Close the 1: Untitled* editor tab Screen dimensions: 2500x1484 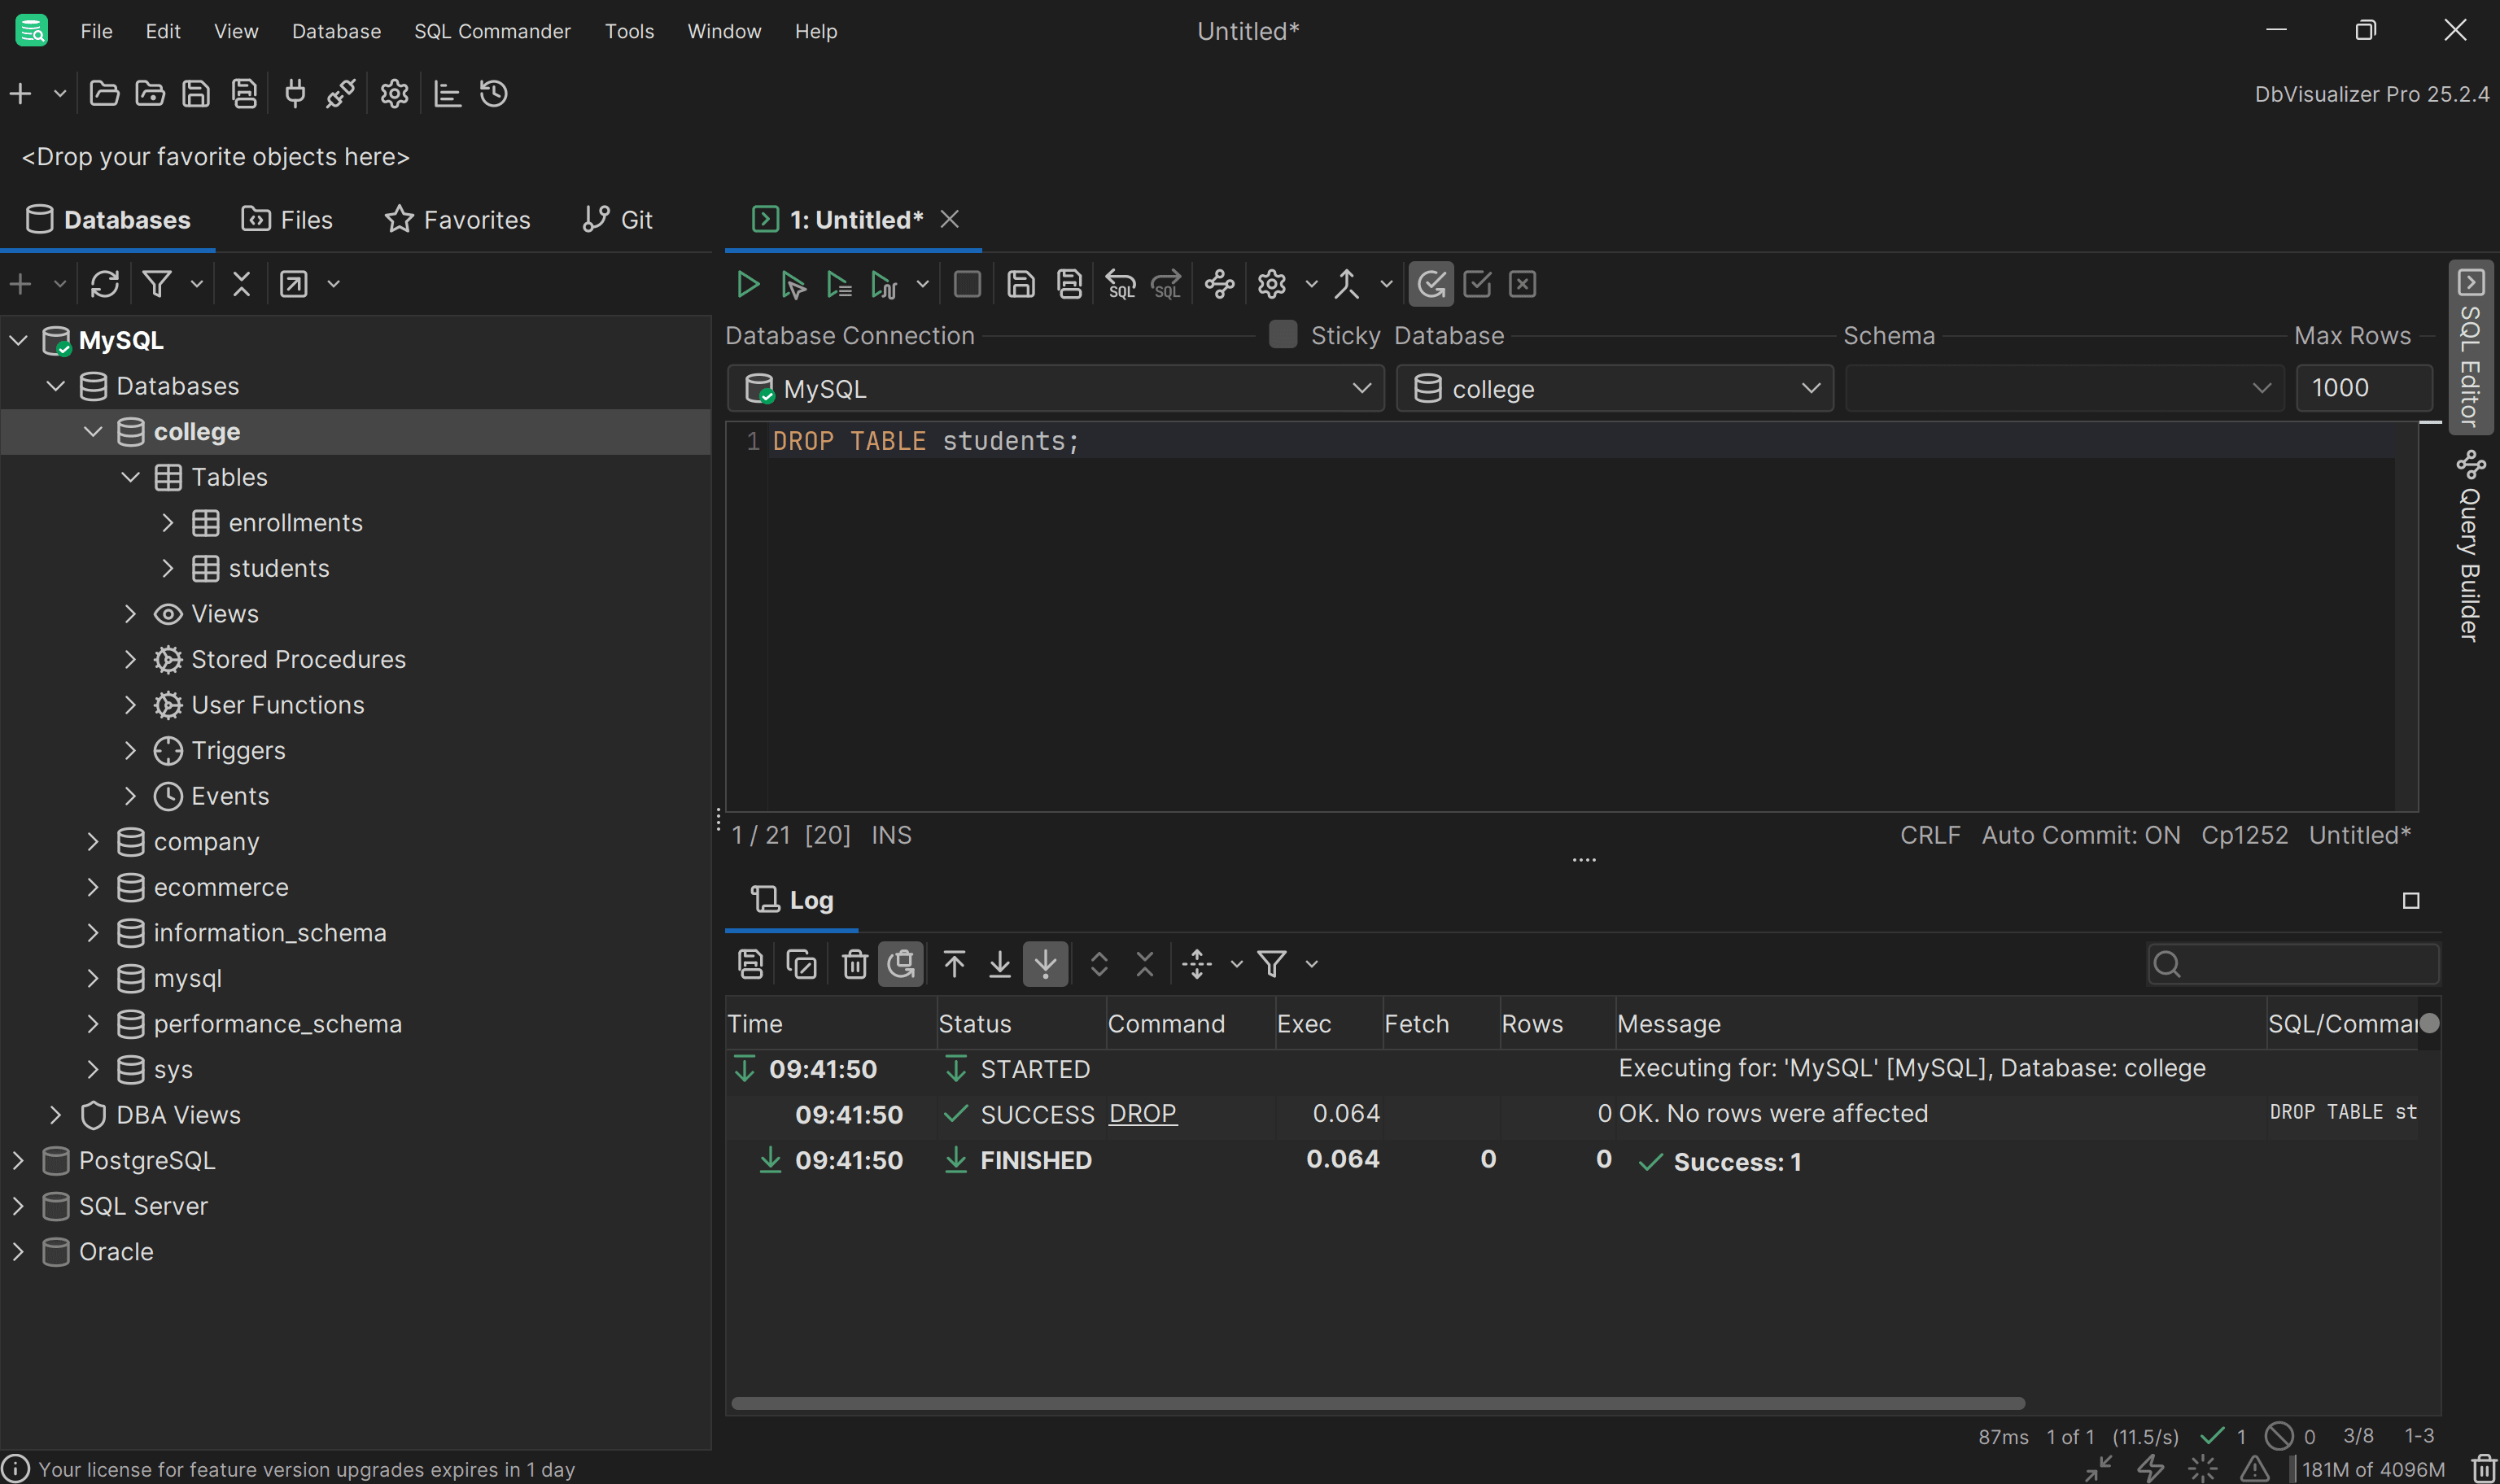pyautogui.click(x=949, y=219)
